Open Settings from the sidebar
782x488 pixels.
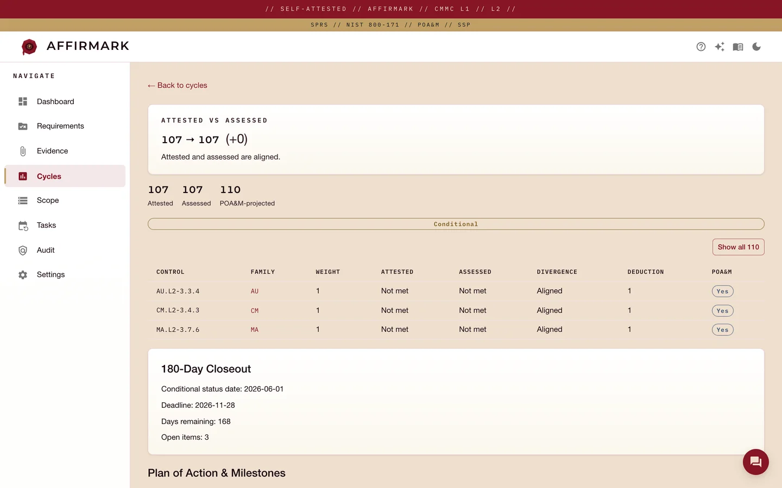point(65,275)
